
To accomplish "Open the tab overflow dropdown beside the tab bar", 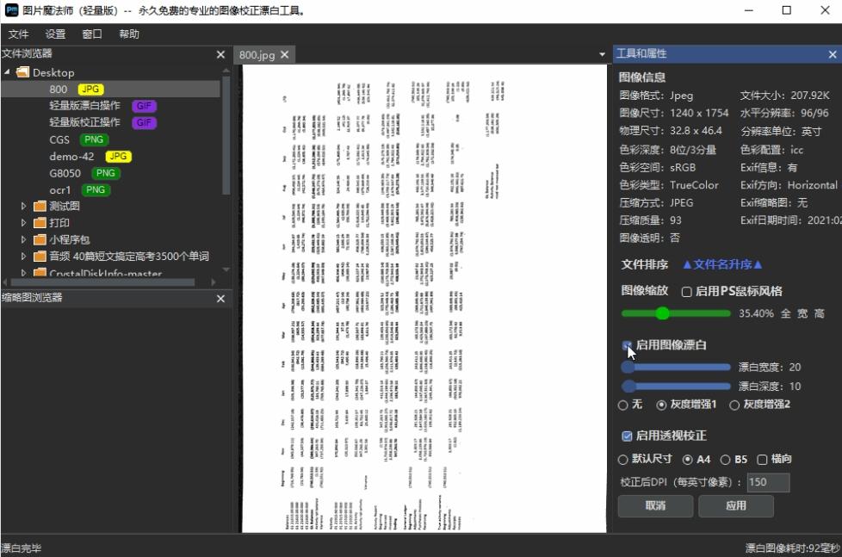I will pos(601,54).
